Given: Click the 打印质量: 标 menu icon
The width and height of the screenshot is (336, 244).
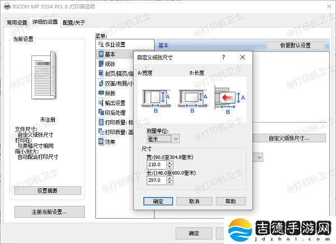Looking at the screenshot, I should (101, 123).
